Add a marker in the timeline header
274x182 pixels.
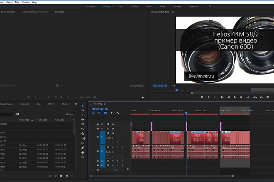point(112,113)
